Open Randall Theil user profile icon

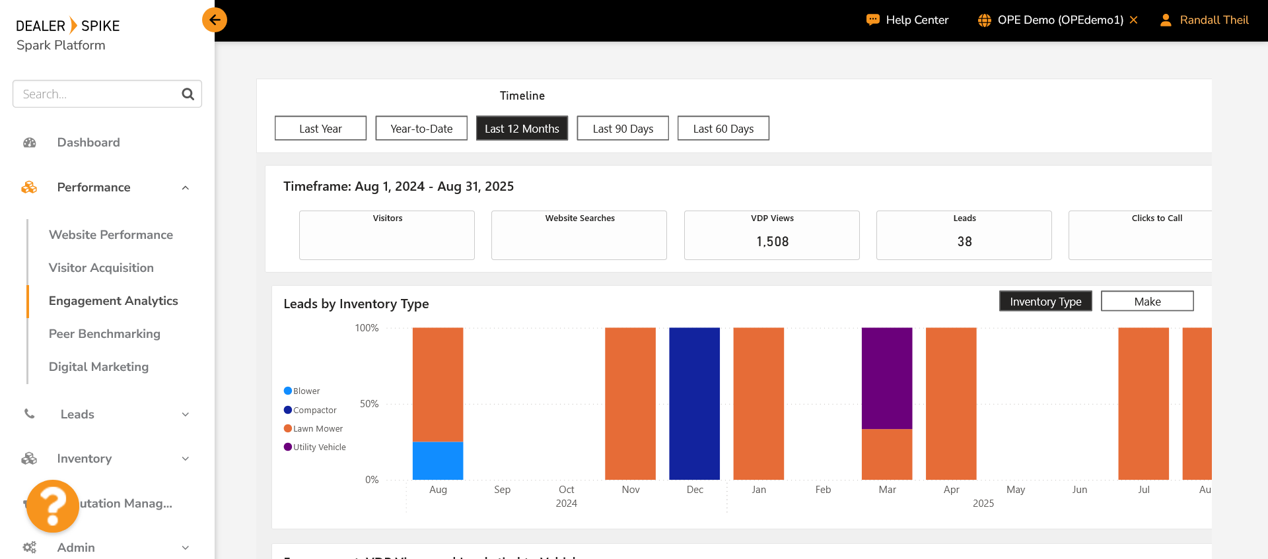pos(1166,20)
